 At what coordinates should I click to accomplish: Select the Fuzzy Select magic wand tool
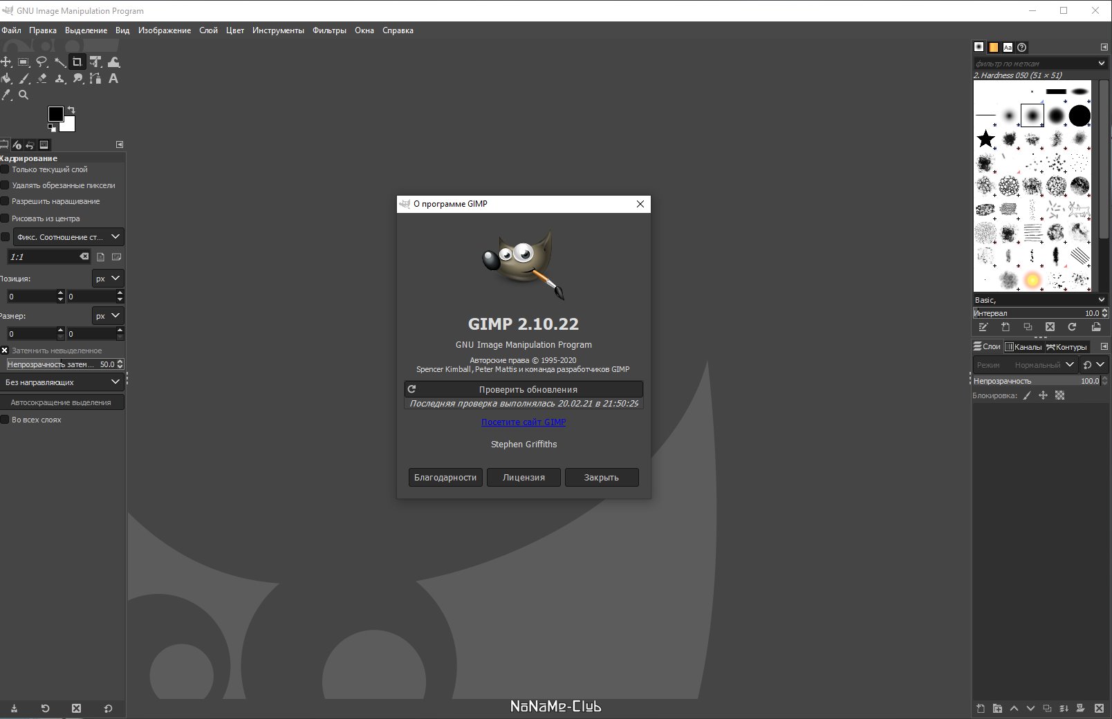point(59,62)
